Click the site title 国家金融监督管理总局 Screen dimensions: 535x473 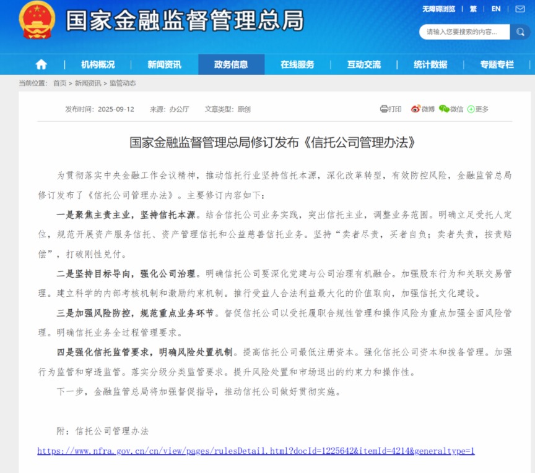[x=185, y=20]
